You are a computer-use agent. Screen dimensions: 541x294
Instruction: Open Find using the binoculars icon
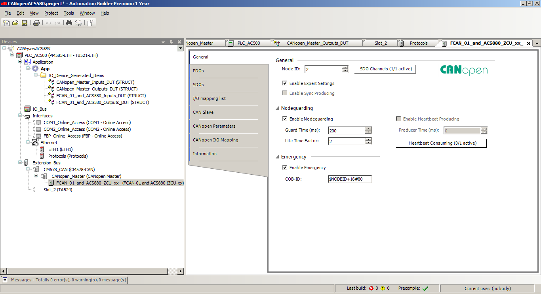tap(69, 23)
